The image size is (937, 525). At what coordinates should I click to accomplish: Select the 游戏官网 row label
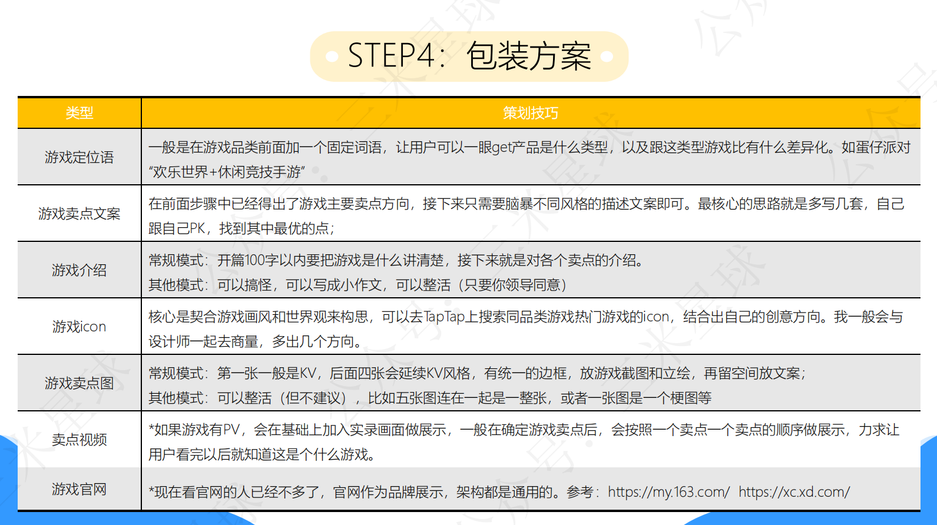[x=80, y=489]
